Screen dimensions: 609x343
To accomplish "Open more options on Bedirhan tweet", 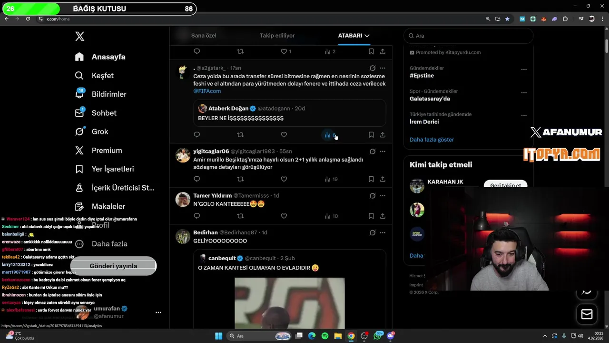I will pos(383,233).
